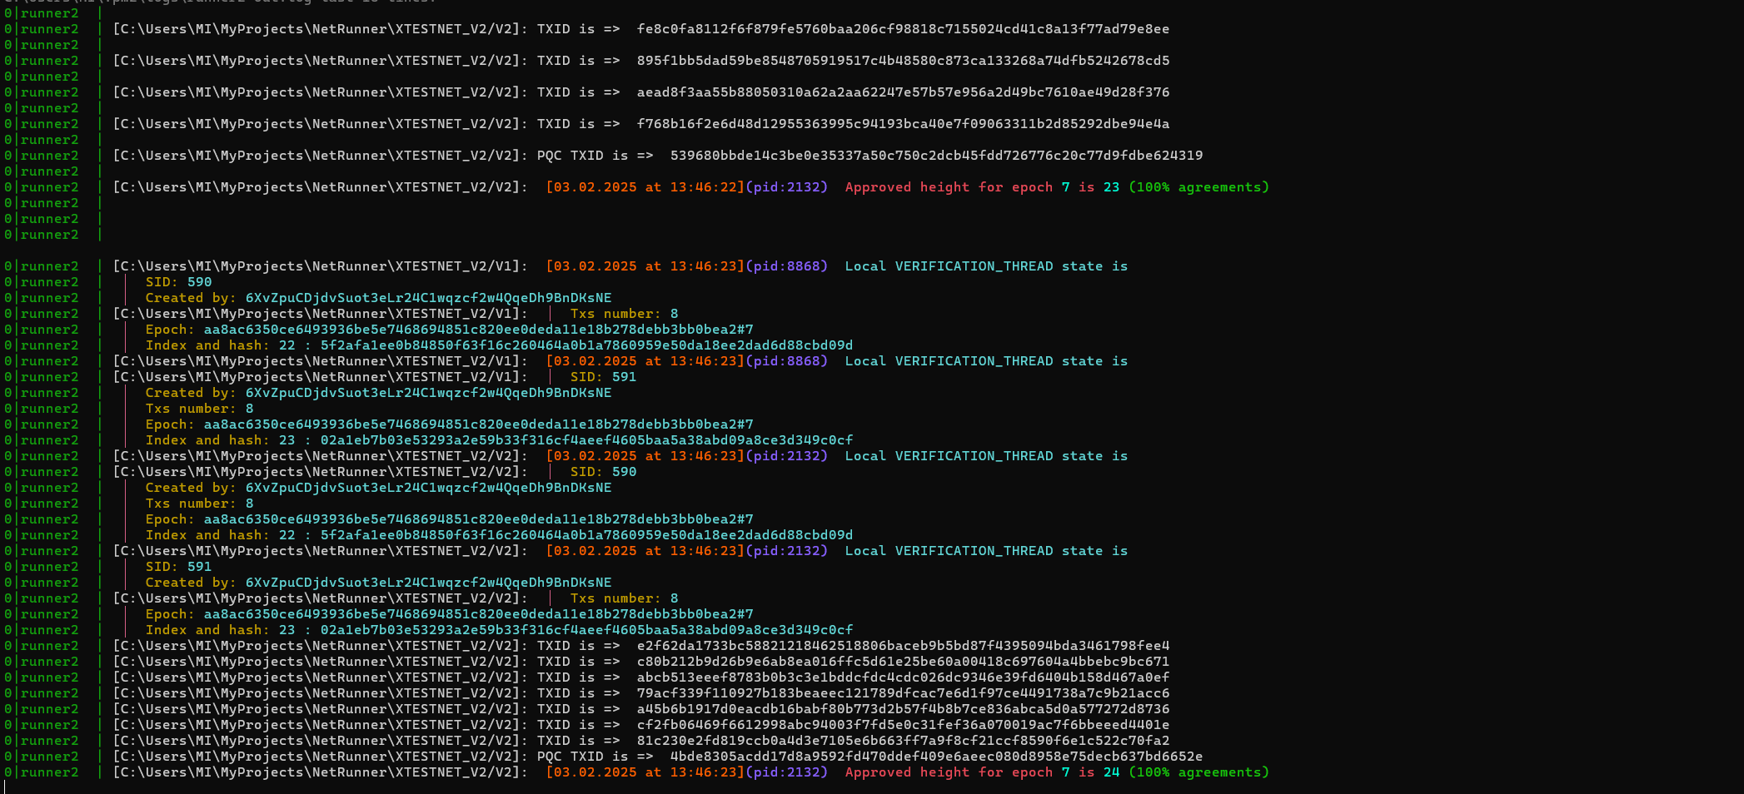Click the TXID hash starting with fe8c0fa8
Screen dimensions: 1744x794
[903, 29]
